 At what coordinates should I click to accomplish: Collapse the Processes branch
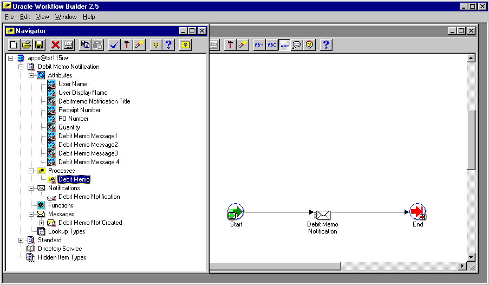[31, 171]
